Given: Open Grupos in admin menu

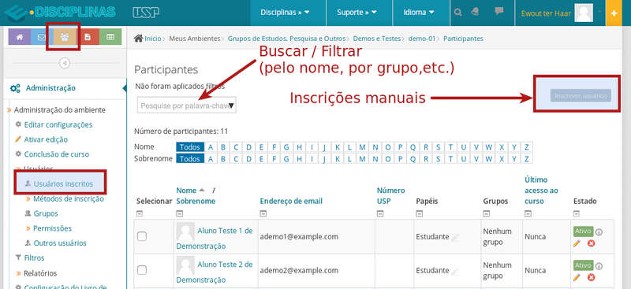Looking at the screenshot, I should tap(46, 213).
